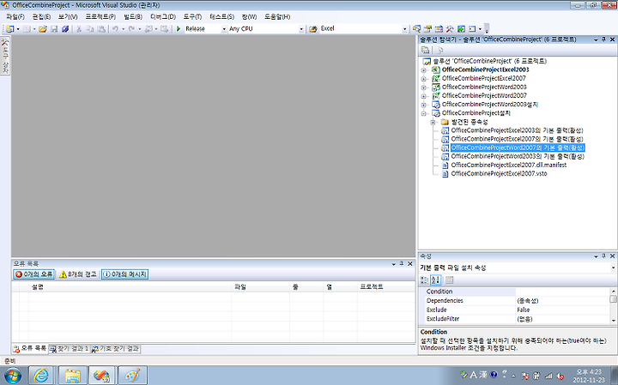Screen dimensions: 618x385
Task: Switch to 찾기 결과 1 tab
Action: [70, 349]
